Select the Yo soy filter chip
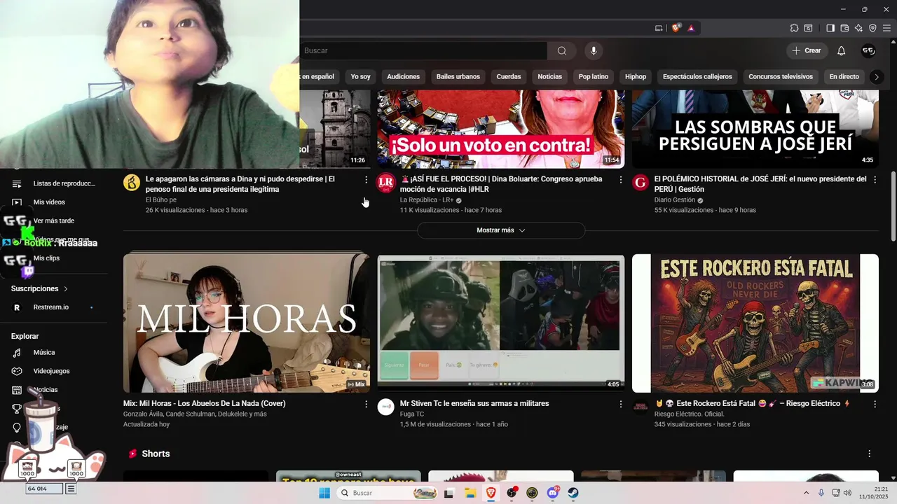The width and height of the screenshot is (897, 504). [x=360, y=76]
